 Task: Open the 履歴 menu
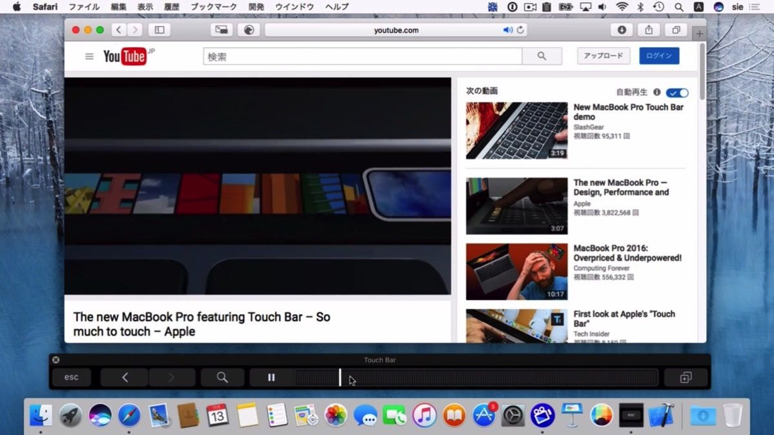[x=172, y=7]
